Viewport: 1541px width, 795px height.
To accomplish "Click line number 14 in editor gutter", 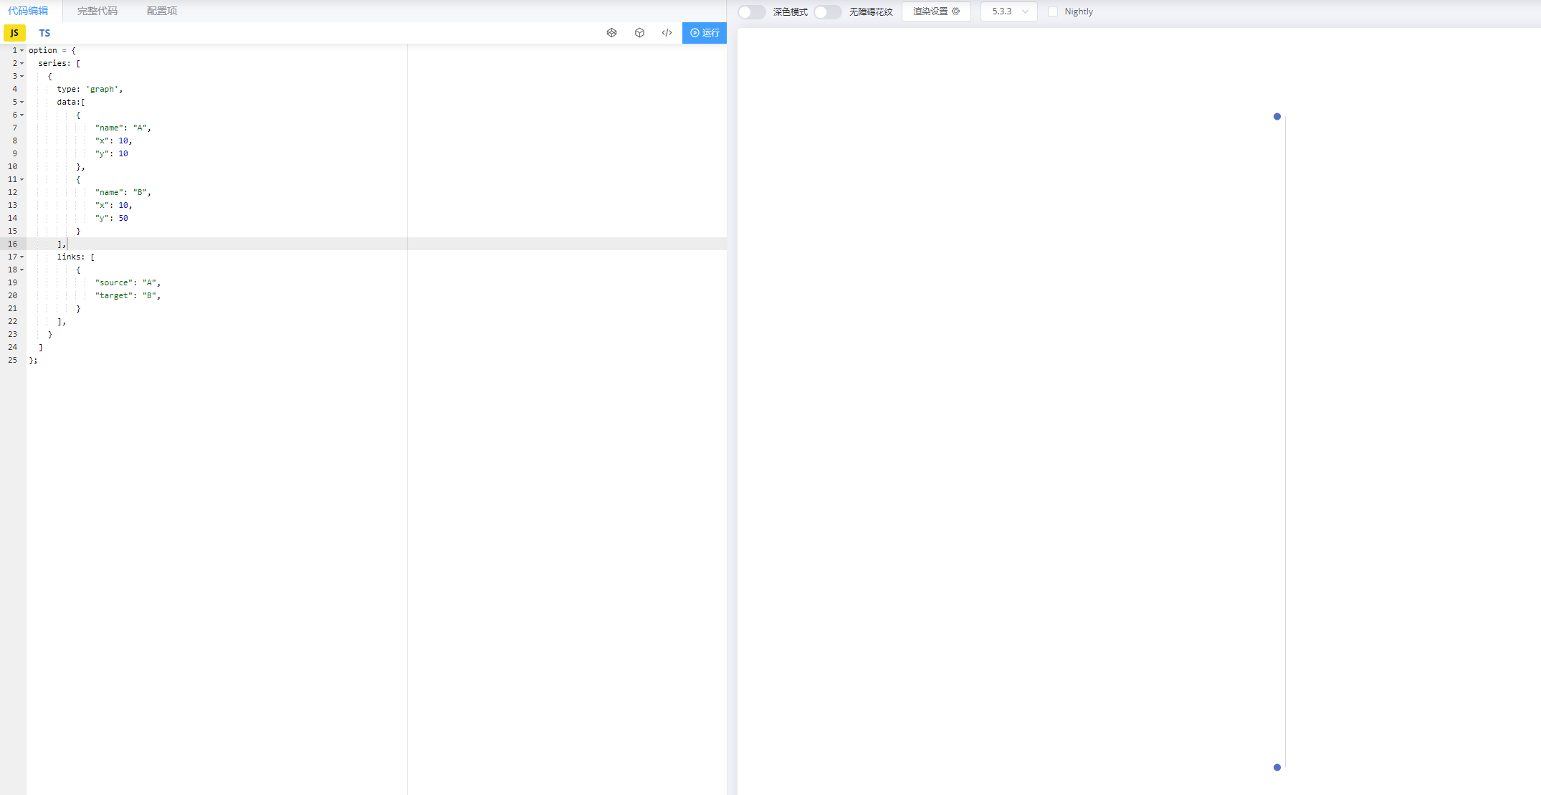I will point(12,218).
